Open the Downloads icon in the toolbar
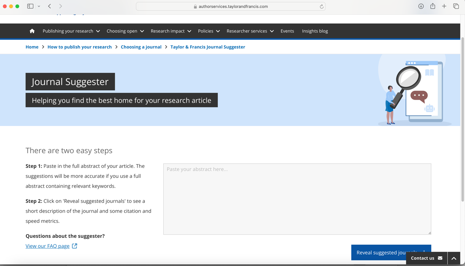Image resolution: width=465 pixels, height=266 pixels. pyautogui.click(x=421, y=6)
